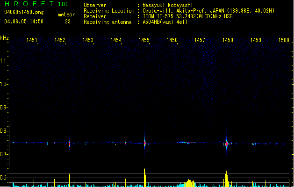
Task: Select the filename 0406051450.png
Action: click(x=24, y=12)
